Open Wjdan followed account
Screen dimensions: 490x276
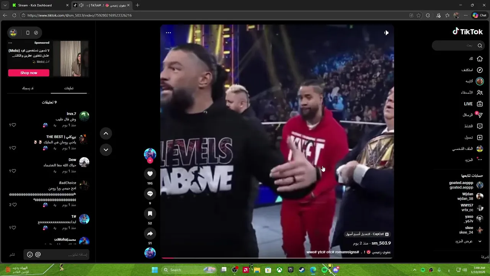pyautogui.click(x=470, y=196)
